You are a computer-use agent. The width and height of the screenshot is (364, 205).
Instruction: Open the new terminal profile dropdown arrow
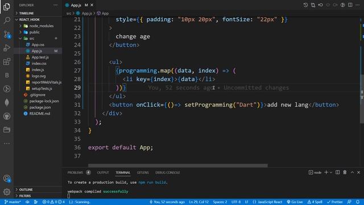[x=331, y=172]
